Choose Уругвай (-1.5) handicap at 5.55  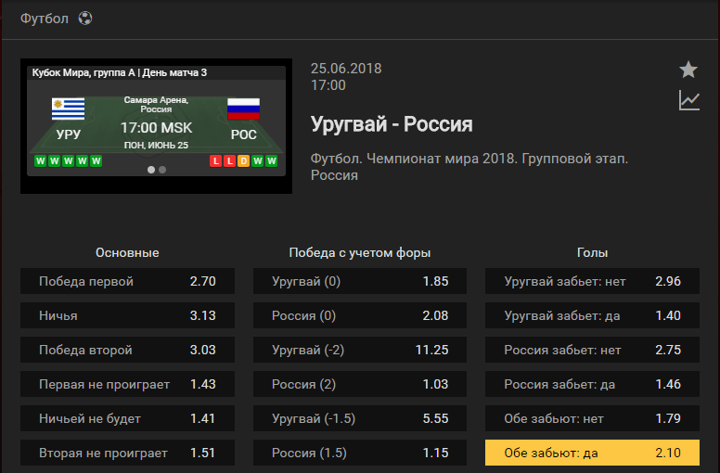pyautogui.click(x=360, y=418)
